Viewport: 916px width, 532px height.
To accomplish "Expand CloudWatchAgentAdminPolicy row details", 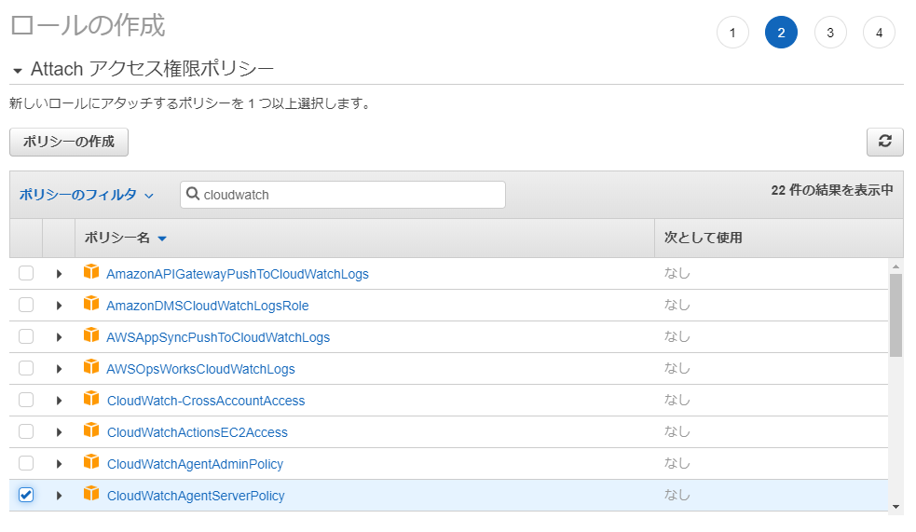I will pos(59,464).
